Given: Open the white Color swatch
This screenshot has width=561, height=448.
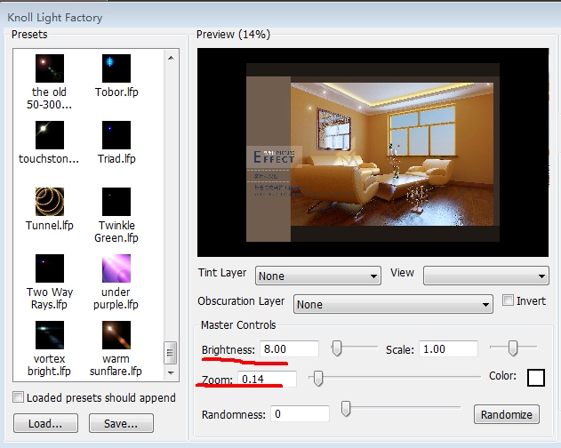Looking at the screenshot, I should (535, 378).
